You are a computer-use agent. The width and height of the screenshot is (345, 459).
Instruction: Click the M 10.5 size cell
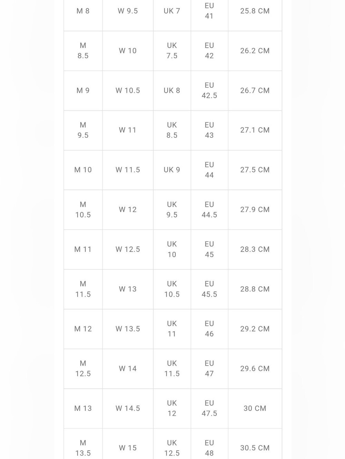(x=83, y=209)
